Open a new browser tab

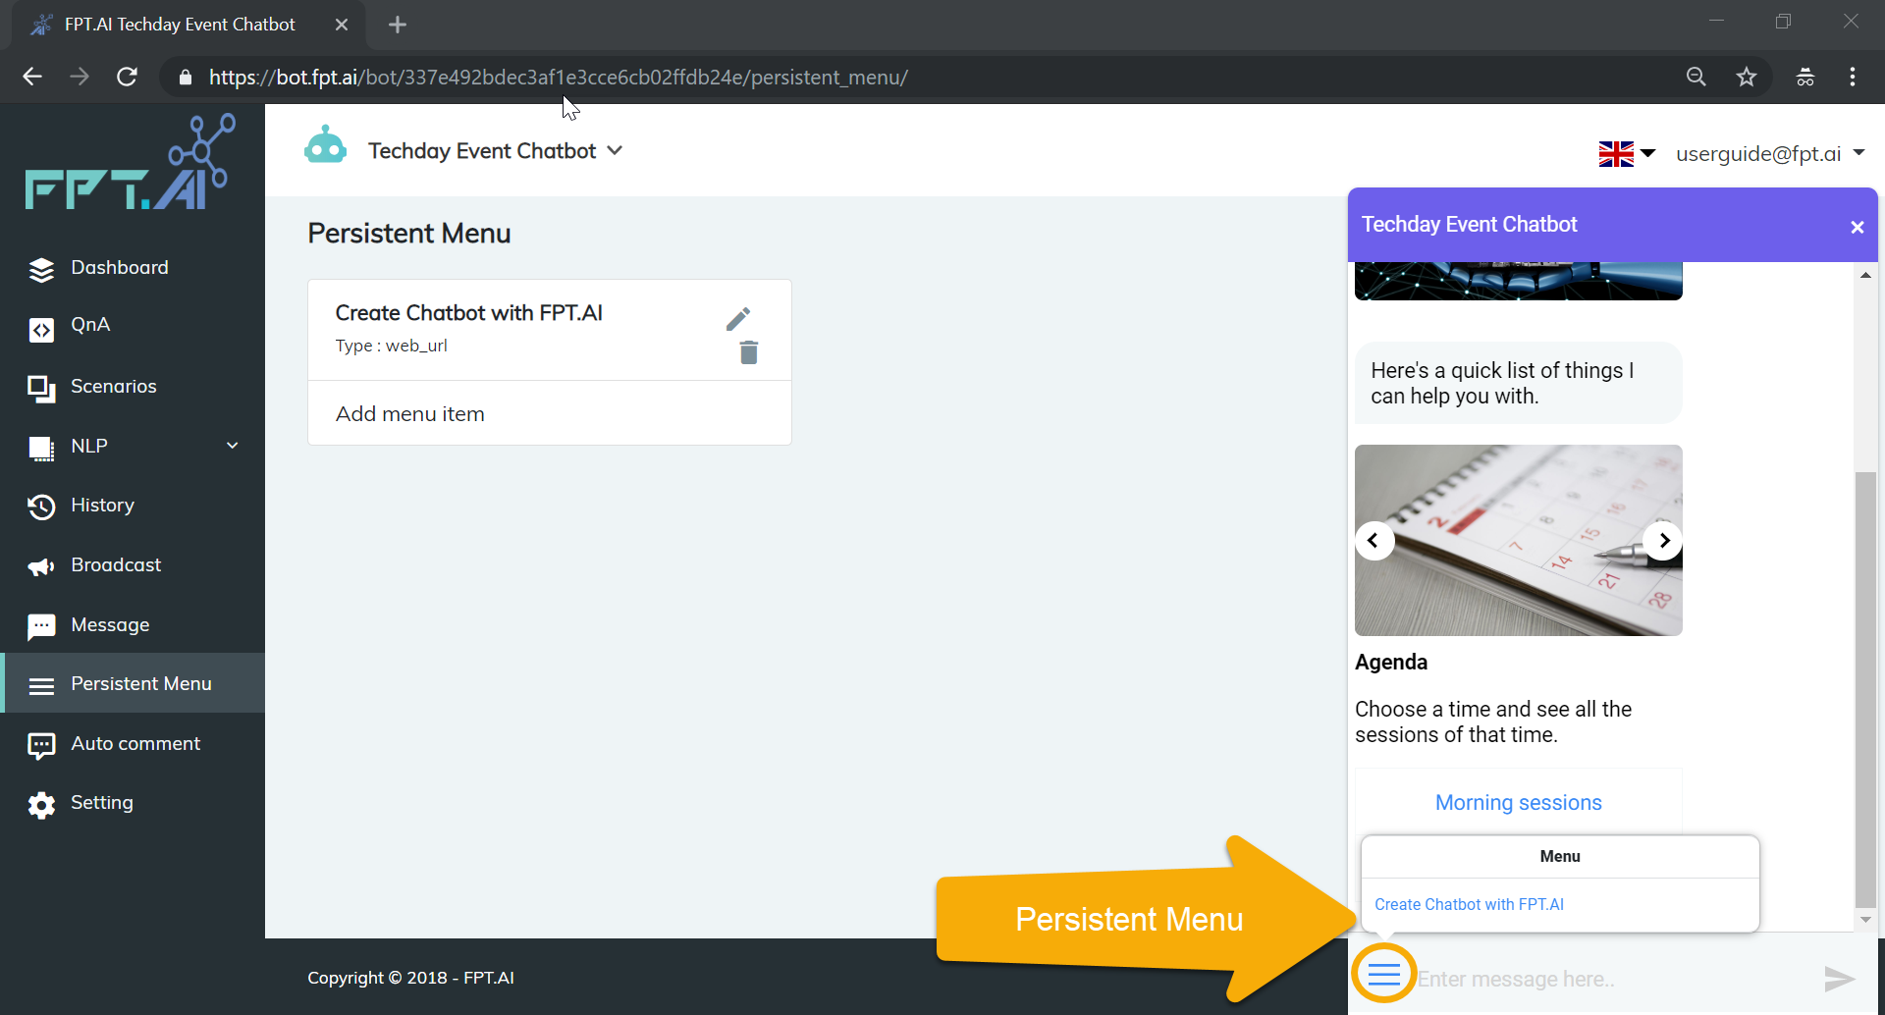[x=398, y=25]
